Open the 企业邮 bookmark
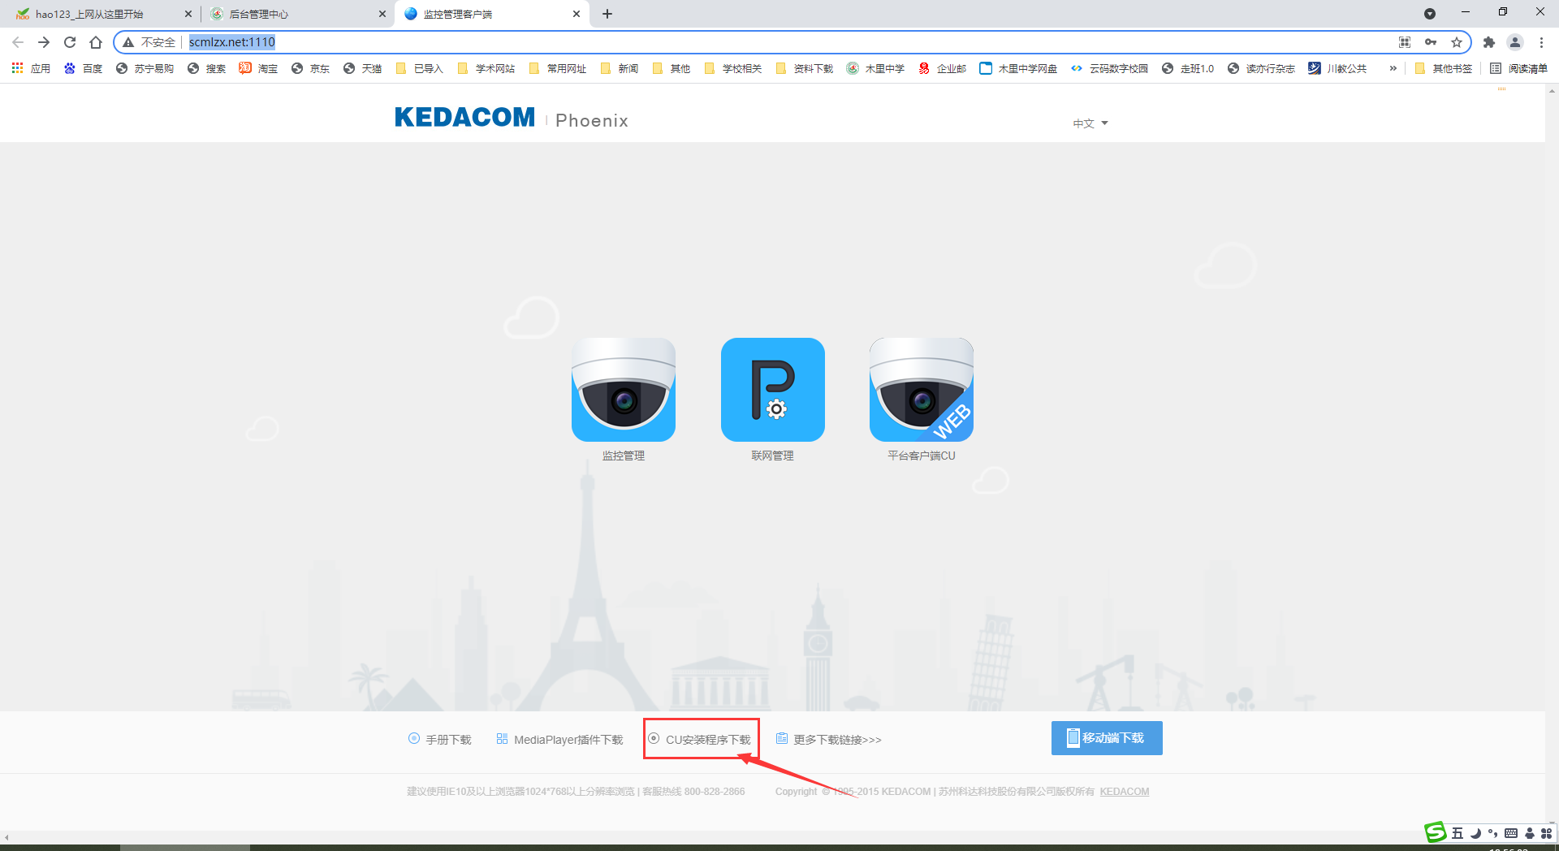 pyautogui.click(x=942, y=68)
